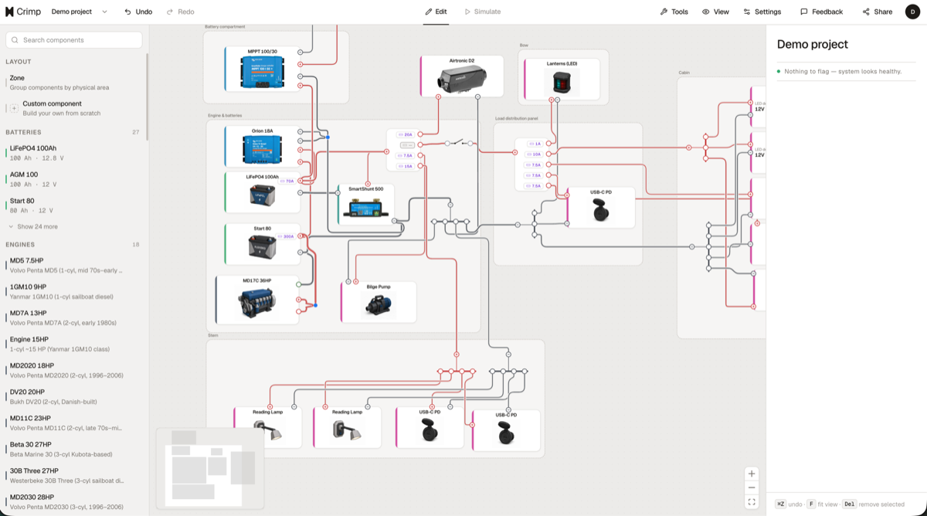Click the Stern zone label
927x516 pixels.
click(212, 335)
